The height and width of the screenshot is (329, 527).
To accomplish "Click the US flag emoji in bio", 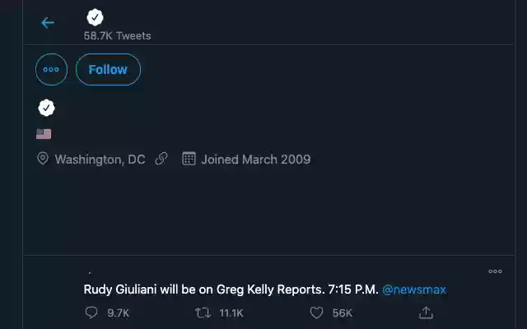I will [x=44, y=134].
